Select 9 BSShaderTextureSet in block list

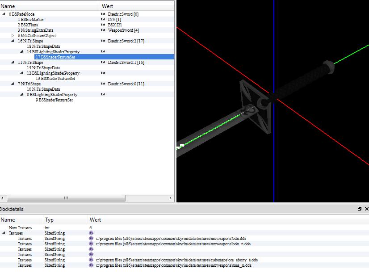(x=54, y=100)
